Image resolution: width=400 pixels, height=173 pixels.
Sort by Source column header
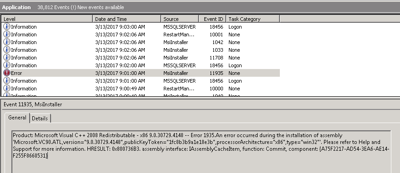pos(180,19)
